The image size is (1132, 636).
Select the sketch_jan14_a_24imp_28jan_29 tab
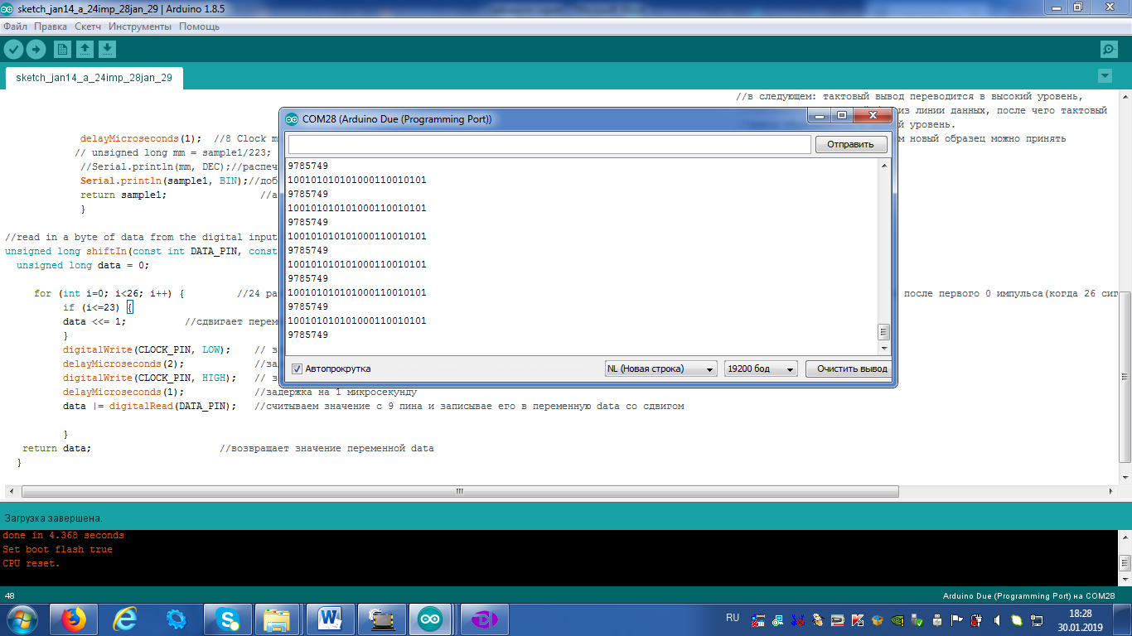[94, 78]
